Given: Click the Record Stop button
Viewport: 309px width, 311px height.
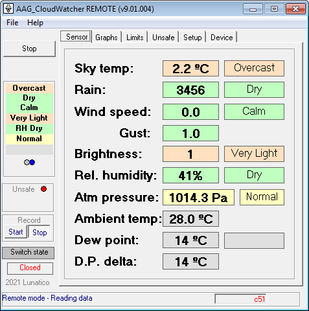Looking at the screenshot, I should [x=40, y=232].
